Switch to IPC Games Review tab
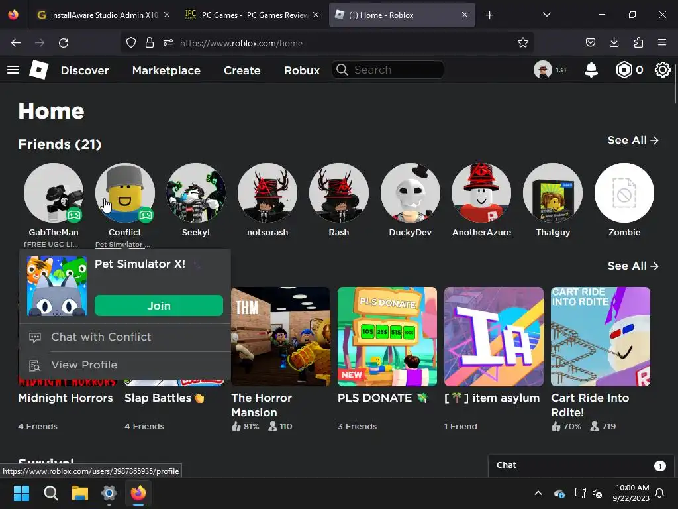The height and width of the screenshot is (509, 678). [252, 15]
